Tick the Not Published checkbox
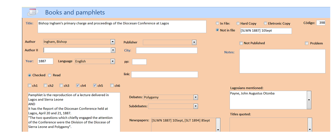Image resolution: width=331 pixels, height=132 pixels. pyautogui.click(x=241, y=43)
